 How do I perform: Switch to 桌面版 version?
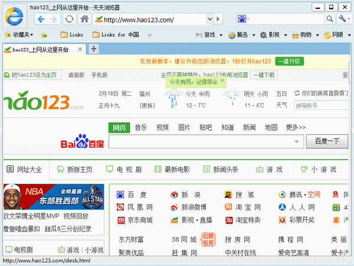point(77,75)
